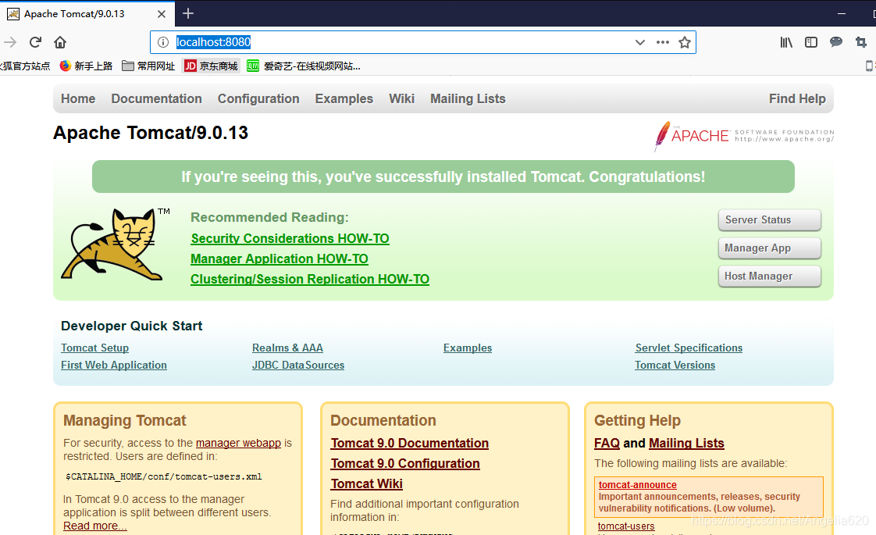Open tomcat-users mailing list link
The width and height of the screenshot is (876, 535).
pyautogui.click(x=626, y=526)
